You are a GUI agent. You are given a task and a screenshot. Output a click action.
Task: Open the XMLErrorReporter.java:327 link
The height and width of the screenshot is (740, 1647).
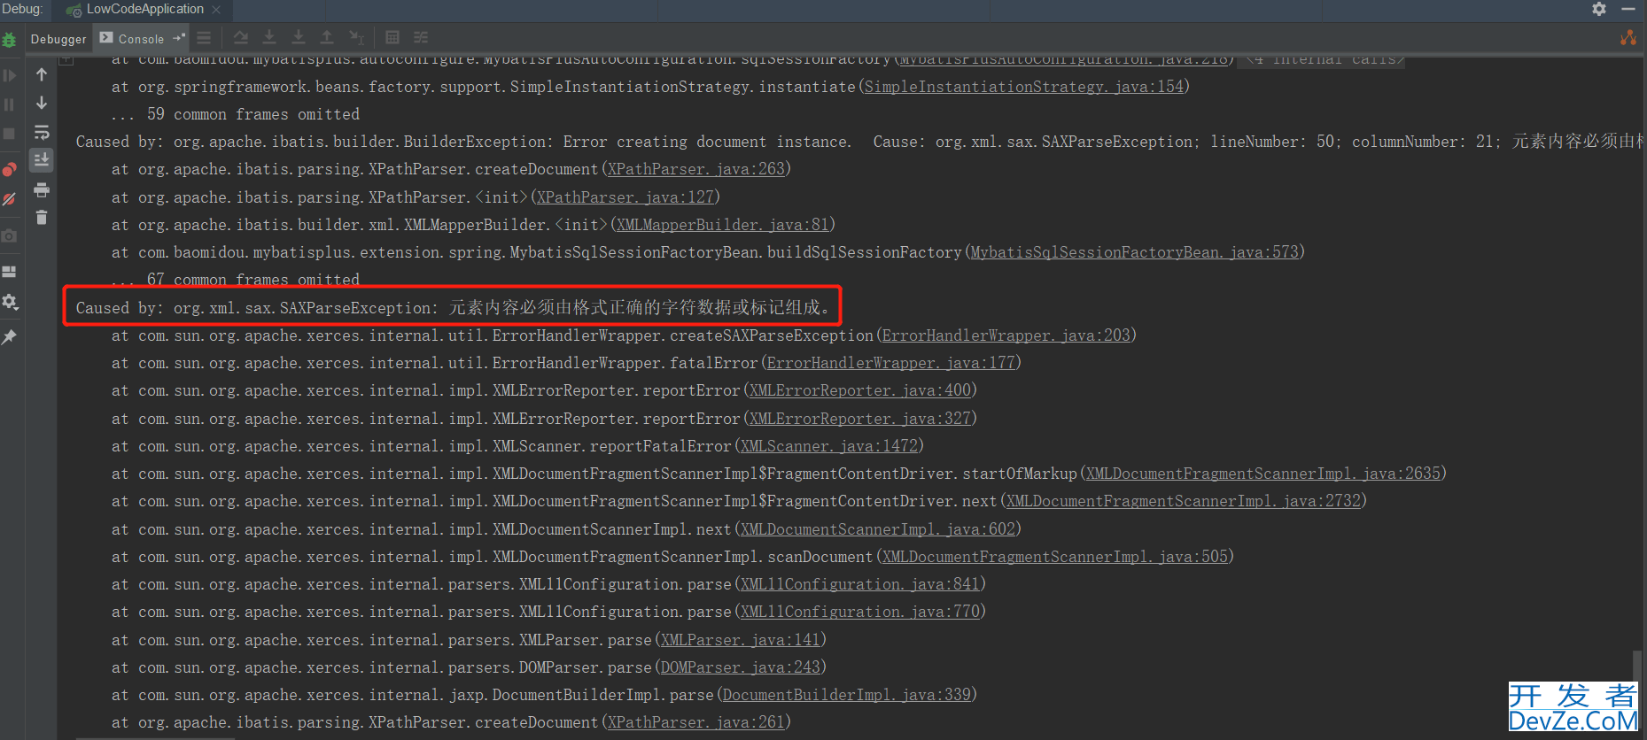click(859, 419)
